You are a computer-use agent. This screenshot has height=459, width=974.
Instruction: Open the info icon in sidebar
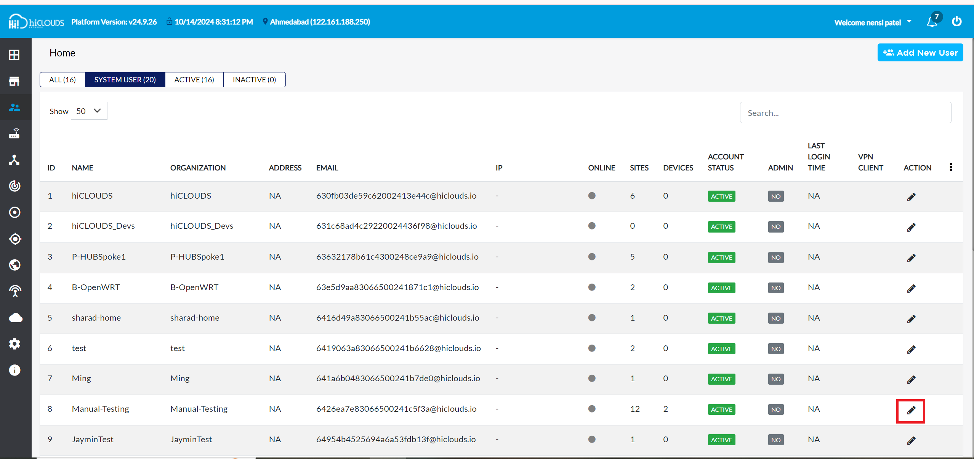[14, 370]
